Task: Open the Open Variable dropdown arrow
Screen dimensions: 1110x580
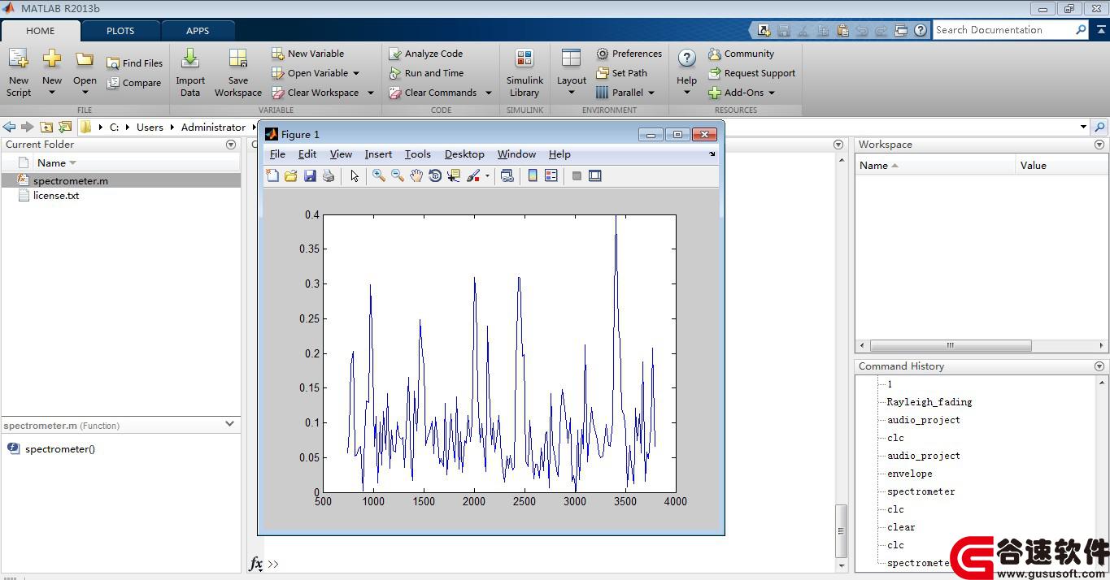Action: (x=356, y=73)
